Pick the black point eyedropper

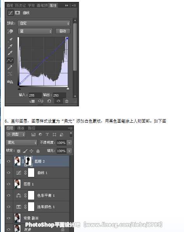[10, 40]
